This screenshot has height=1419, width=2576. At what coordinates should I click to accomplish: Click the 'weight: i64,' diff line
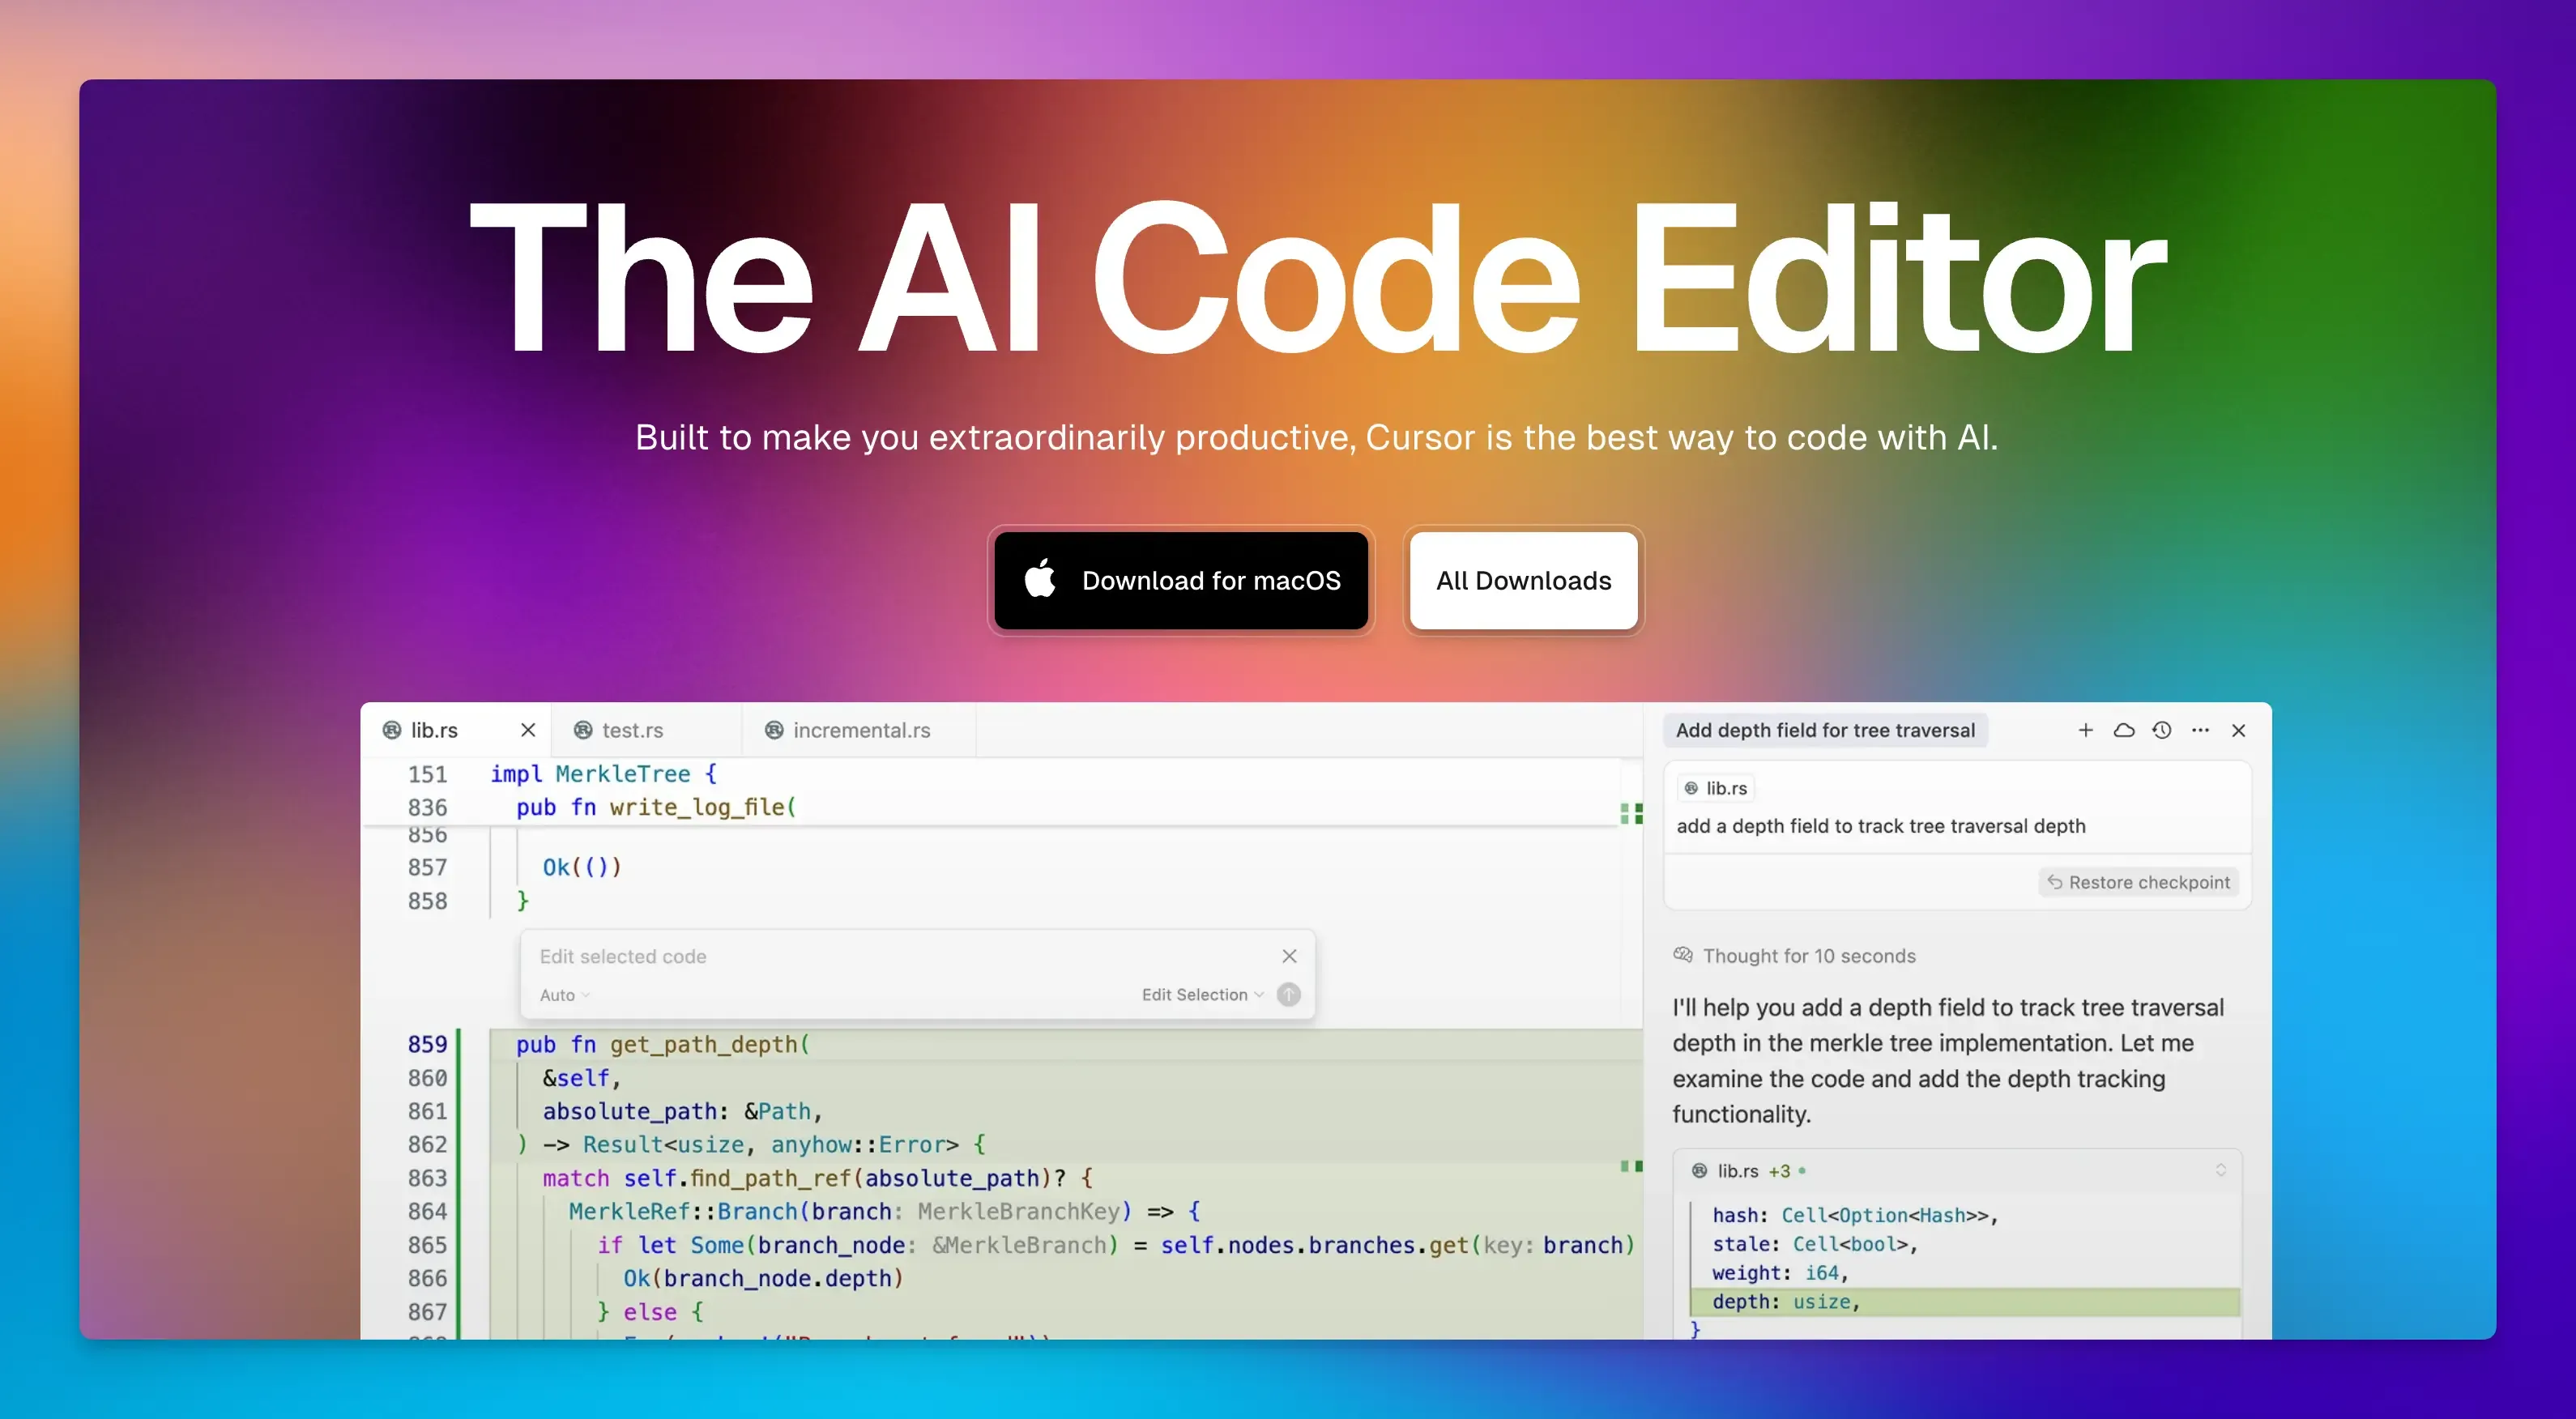click(x=1780, y=1273)
